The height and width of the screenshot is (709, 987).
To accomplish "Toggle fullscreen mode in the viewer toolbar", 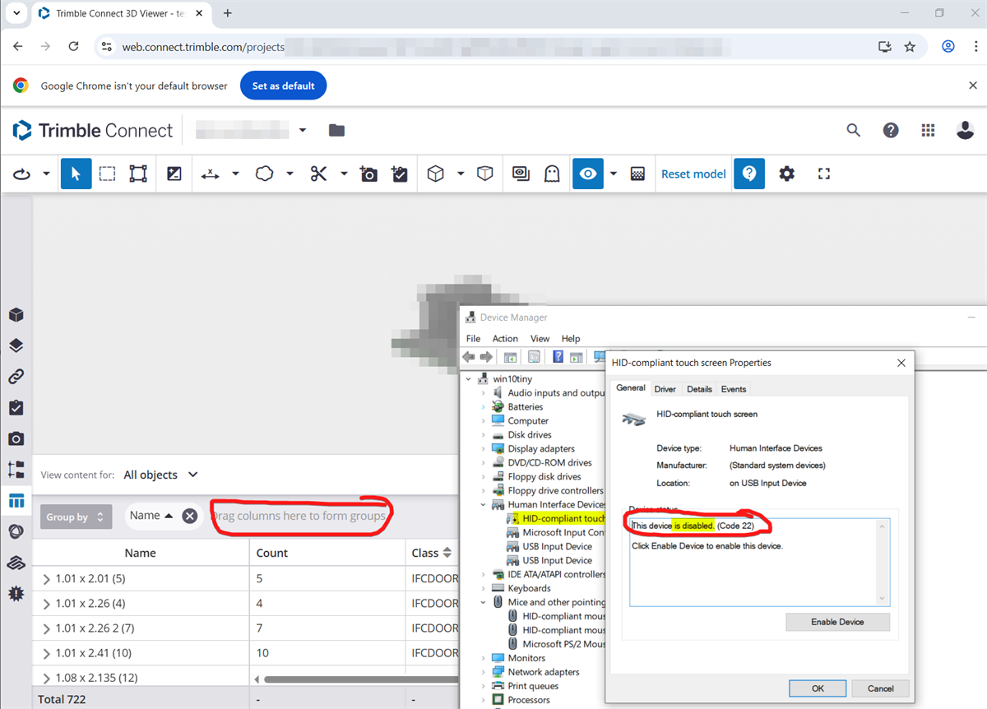I will click(824, 174).
